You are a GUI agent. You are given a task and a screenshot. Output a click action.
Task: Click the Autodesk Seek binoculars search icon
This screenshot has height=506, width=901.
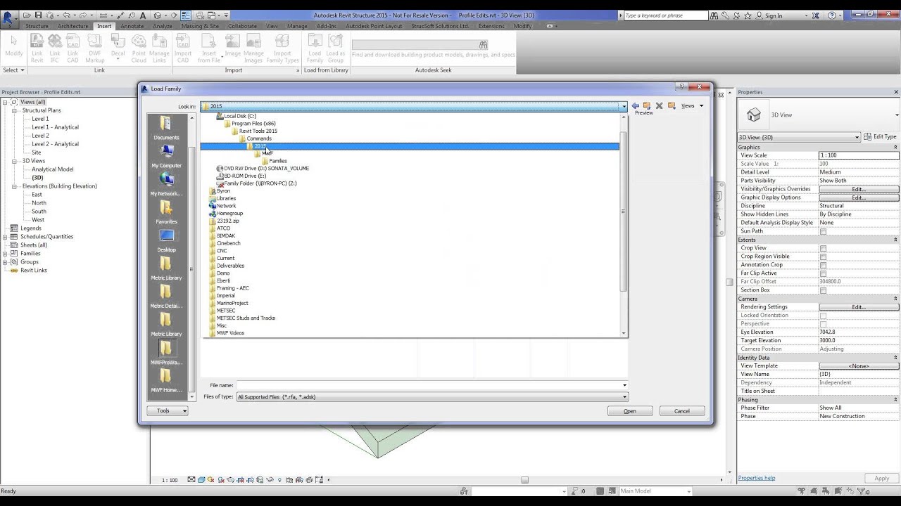(484, 44)
